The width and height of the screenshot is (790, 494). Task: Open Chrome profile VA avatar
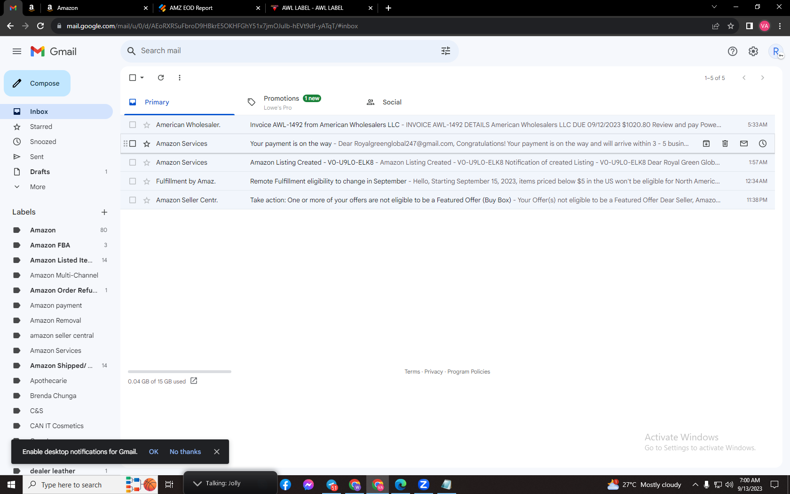765,26
